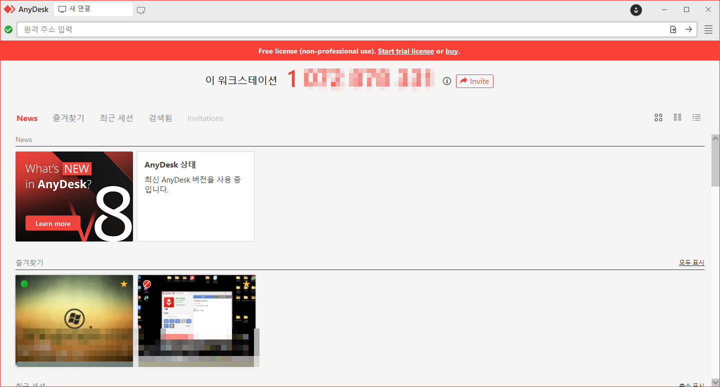The width and height of the screenshot is (720, 387).
Task: Switch to the 최근 세션 tab
Action: pos(116,118)
